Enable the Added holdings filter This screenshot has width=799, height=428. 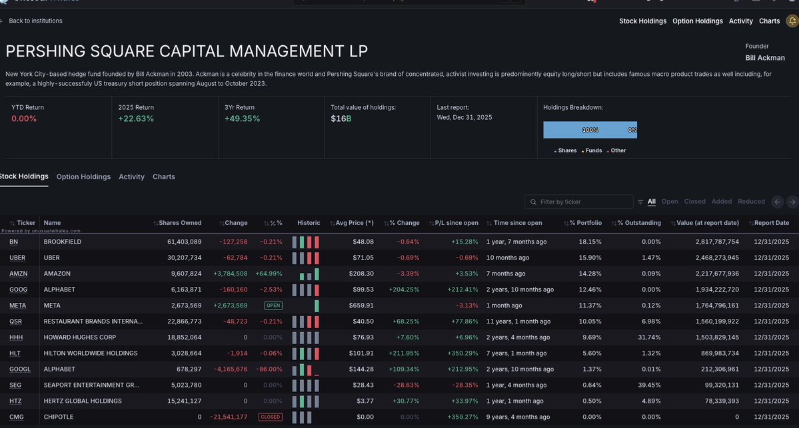pyautogui.click(x=722, y=201)
